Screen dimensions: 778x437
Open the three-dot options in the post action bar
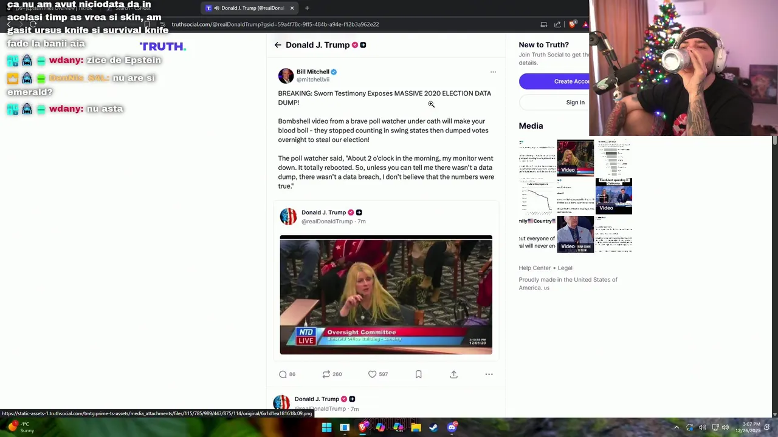489,374
